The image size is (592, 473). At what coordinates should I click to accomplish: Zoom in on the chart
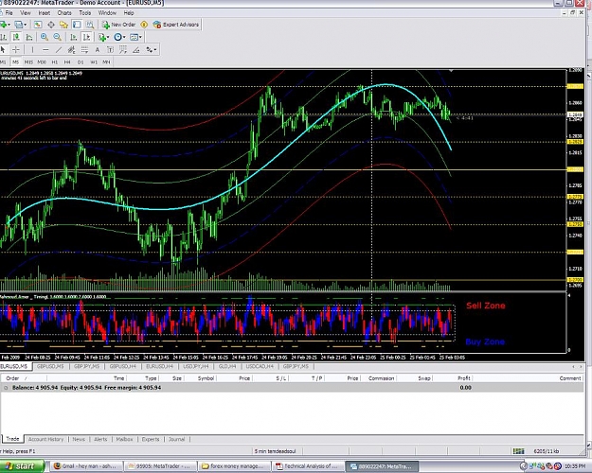45,37
